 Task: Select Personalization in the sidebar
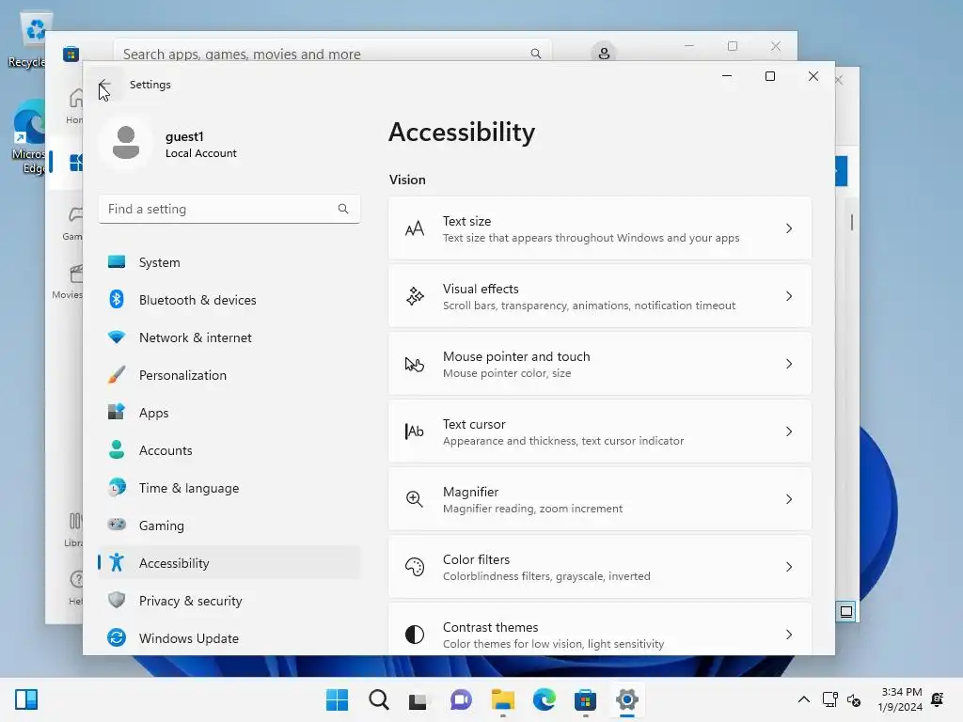click(229, 374)
